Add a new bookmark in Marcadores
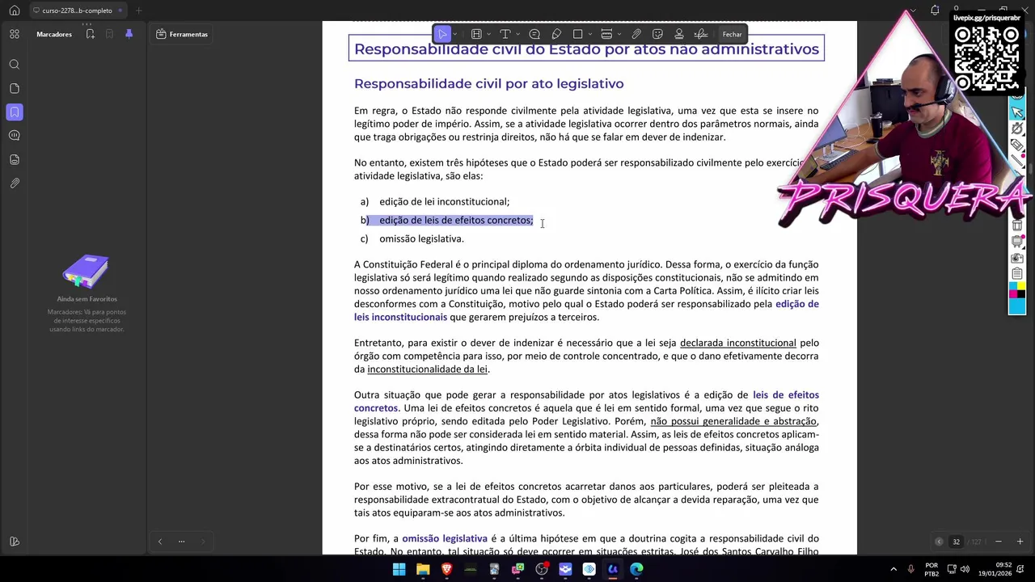1035x582 pixels. pos(91,34)
